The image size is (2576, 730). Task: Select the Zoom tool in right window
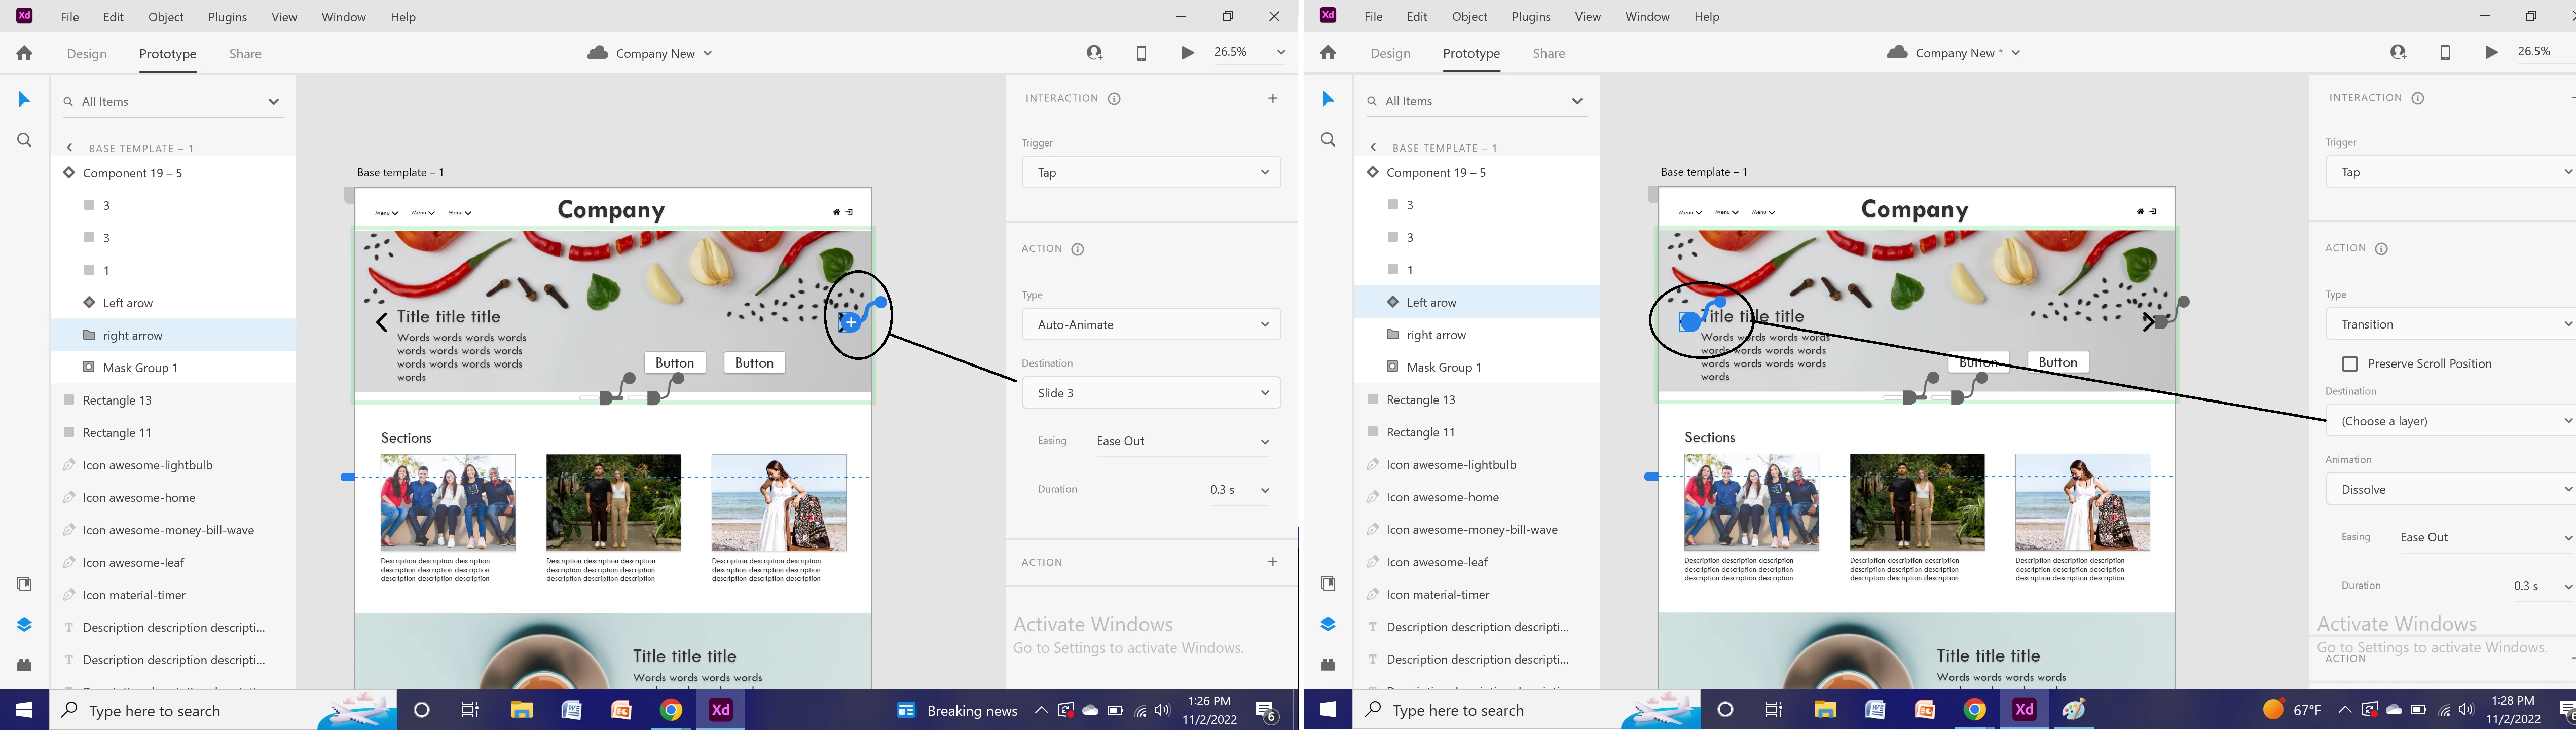click(1328, 140)
